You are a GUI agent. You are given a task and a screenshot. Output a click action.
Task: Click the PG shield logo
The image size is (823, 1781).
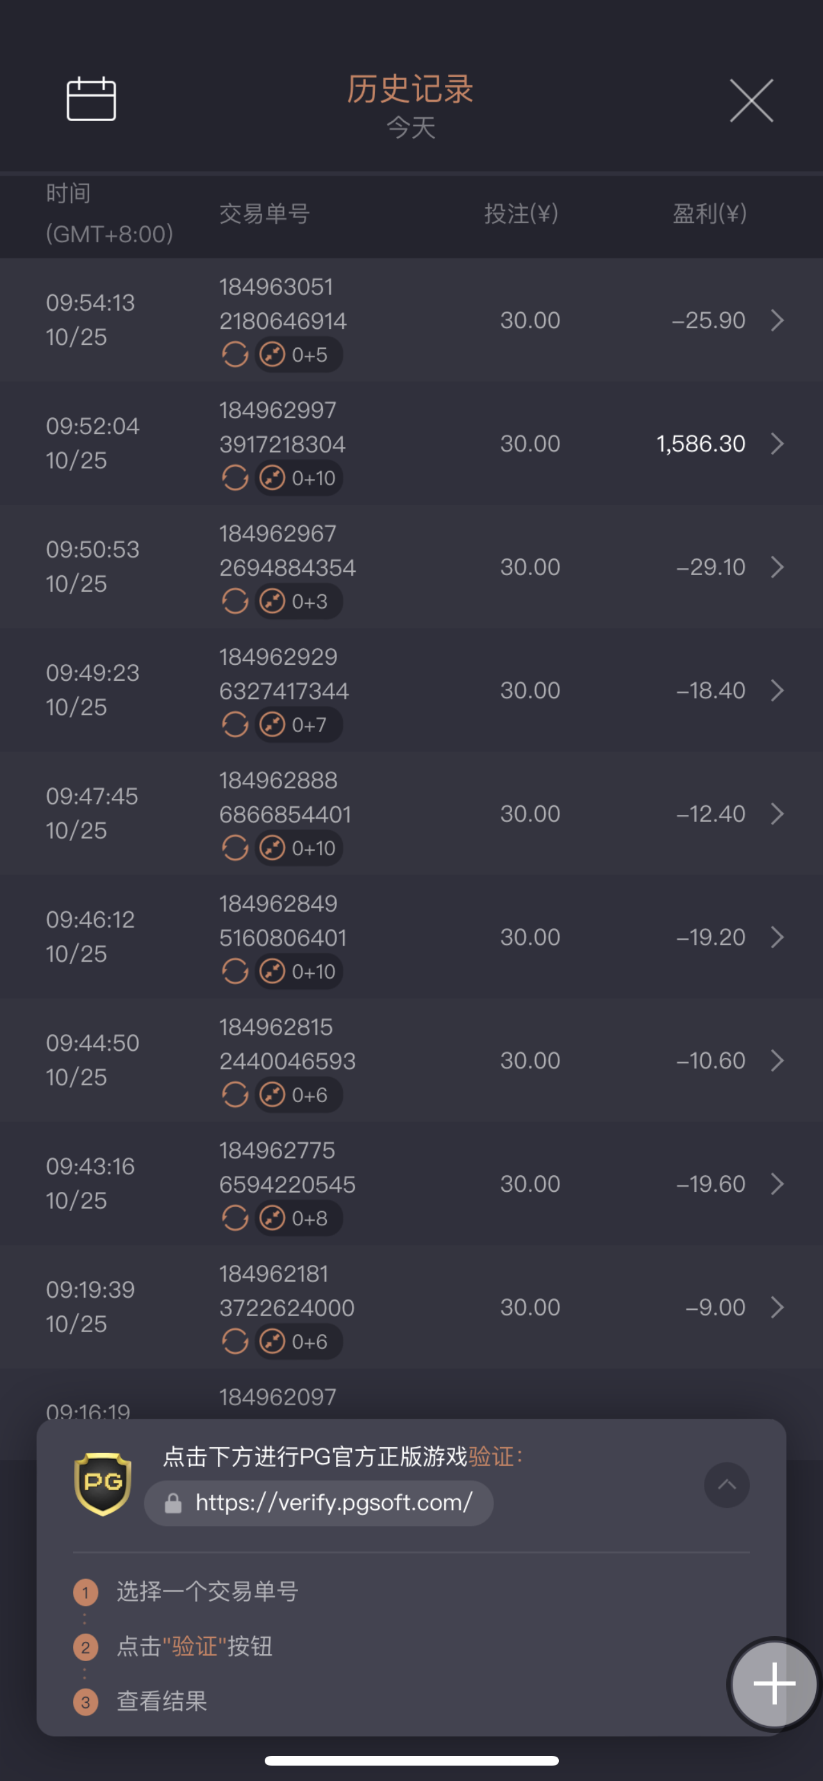tap(103, 1484)
